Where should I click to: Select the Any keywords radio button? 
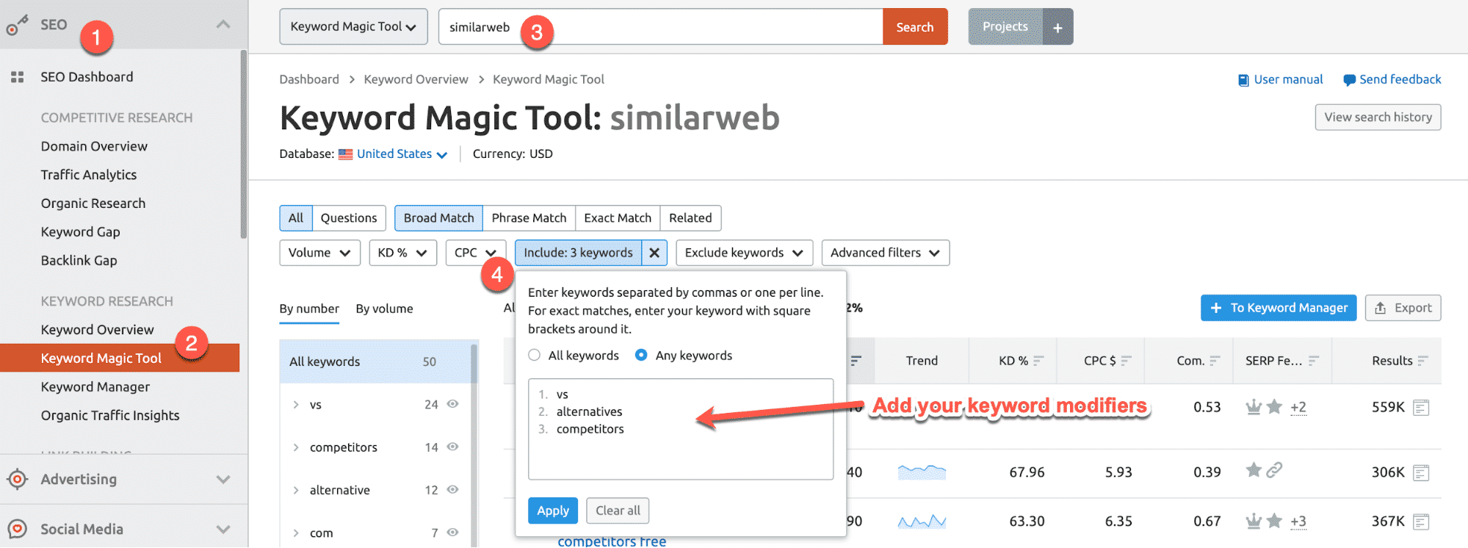(641, 356)
